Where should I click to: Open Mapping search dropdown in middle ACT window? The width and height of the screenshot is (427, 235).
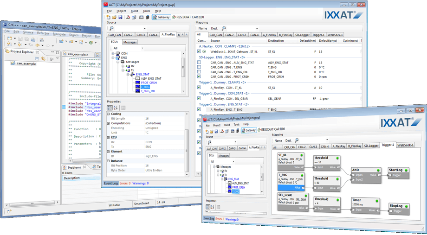[257, 28]
